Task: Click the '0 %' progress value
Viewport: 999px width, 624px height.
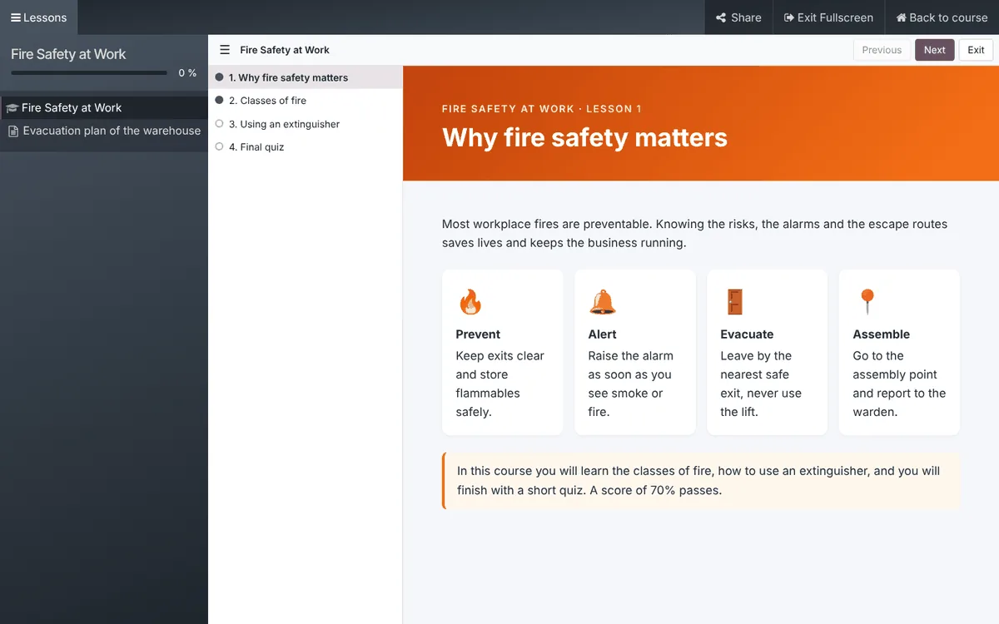Action: pos(187,73)
